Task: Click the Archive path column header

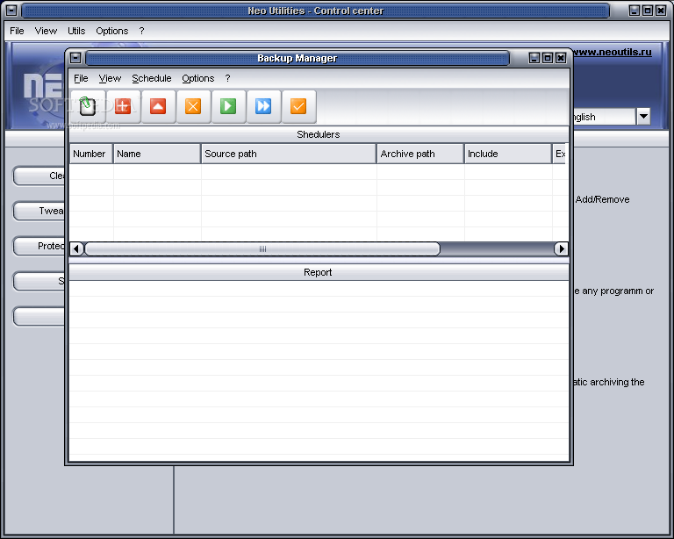Action: coord(420,154)
